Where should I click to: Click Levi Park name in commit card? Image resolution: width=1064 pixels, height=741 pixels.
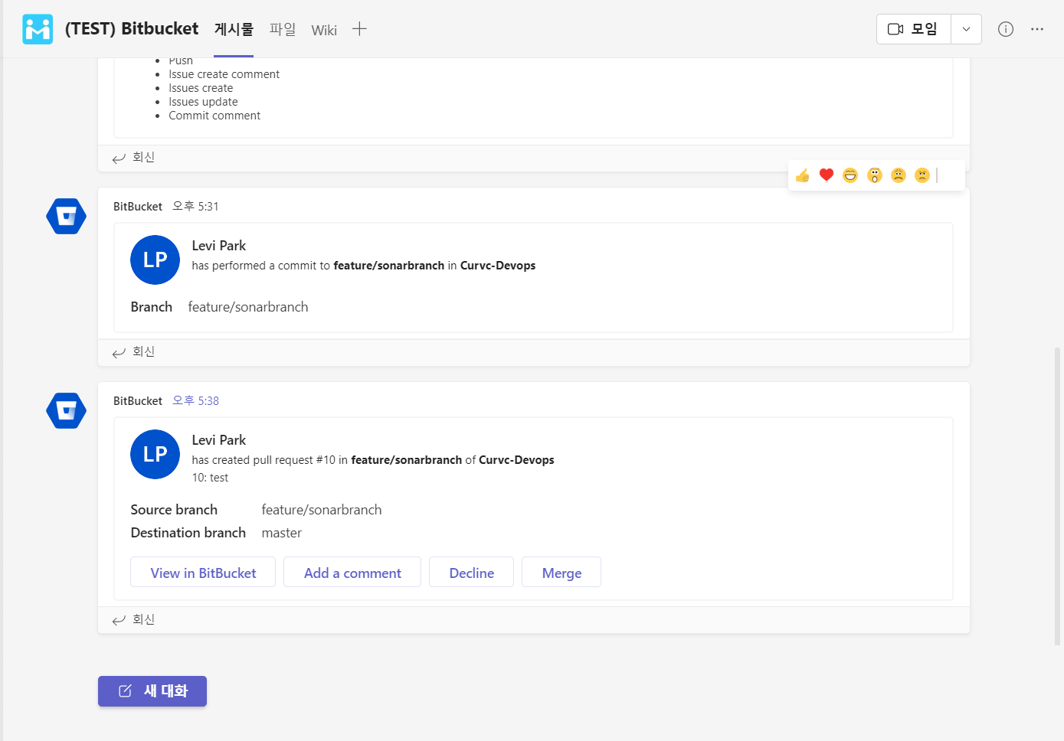tap(219, 246)
